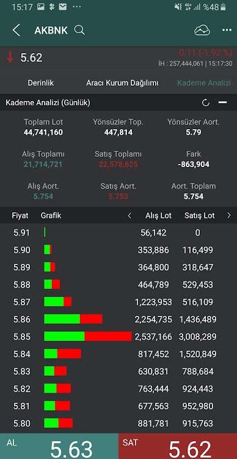Switch to Derinlik tab

pyautogui.click(x=41, y=83)
